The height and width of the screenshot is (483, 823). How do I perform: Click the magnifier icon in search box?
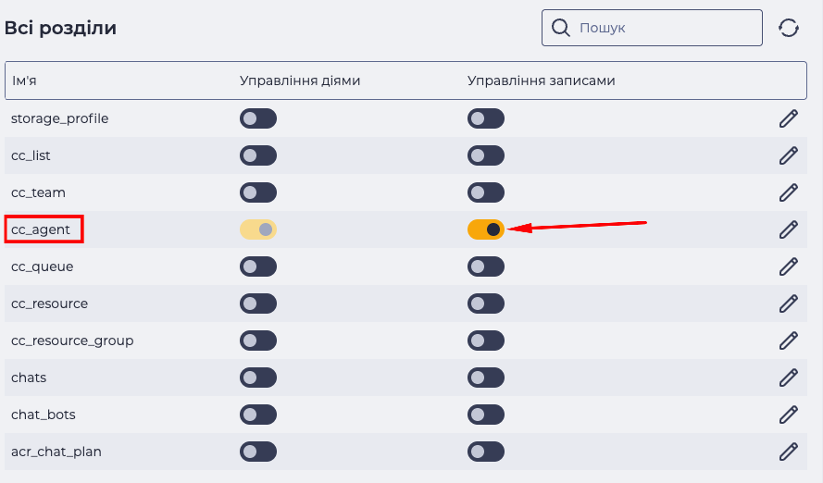point(561,28)
